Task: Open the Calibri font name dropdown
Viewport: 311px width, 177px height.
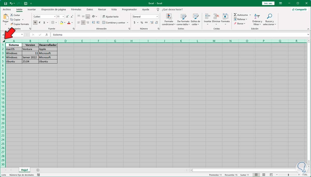Action: tap(54, 17)
